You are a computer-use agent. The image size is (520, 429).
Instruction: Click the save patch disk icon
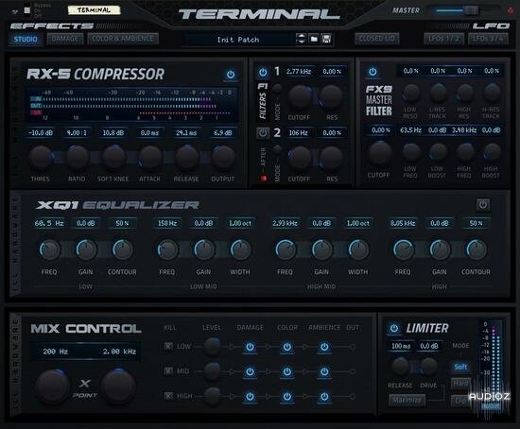326,39
